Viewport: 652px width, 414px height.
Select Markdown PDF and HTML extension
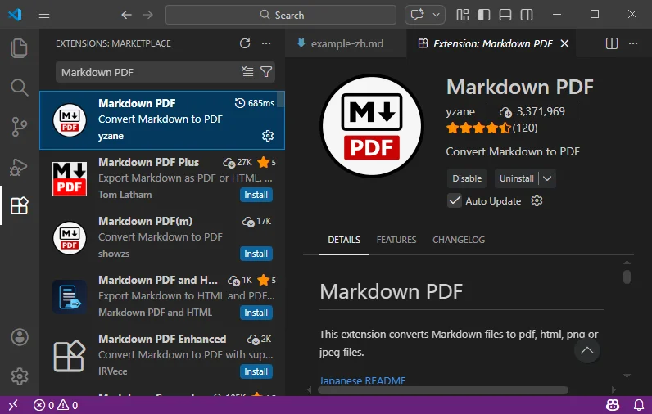coord(162,297)
